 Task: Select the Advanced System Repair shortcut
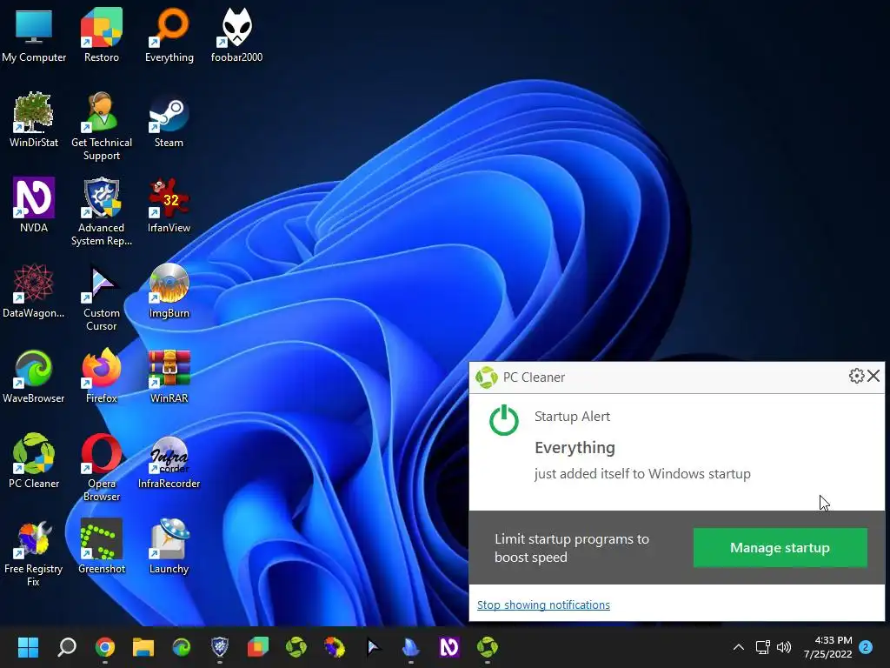pos(101,211)
